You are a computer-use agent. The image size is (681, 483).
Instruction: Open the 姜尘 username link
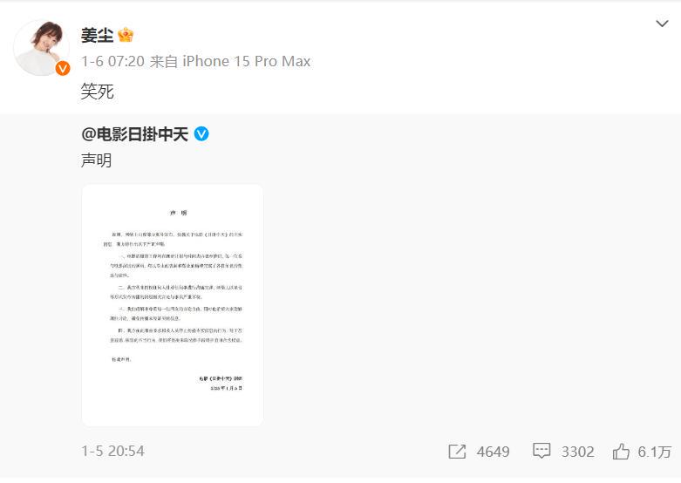pos(97,35)
